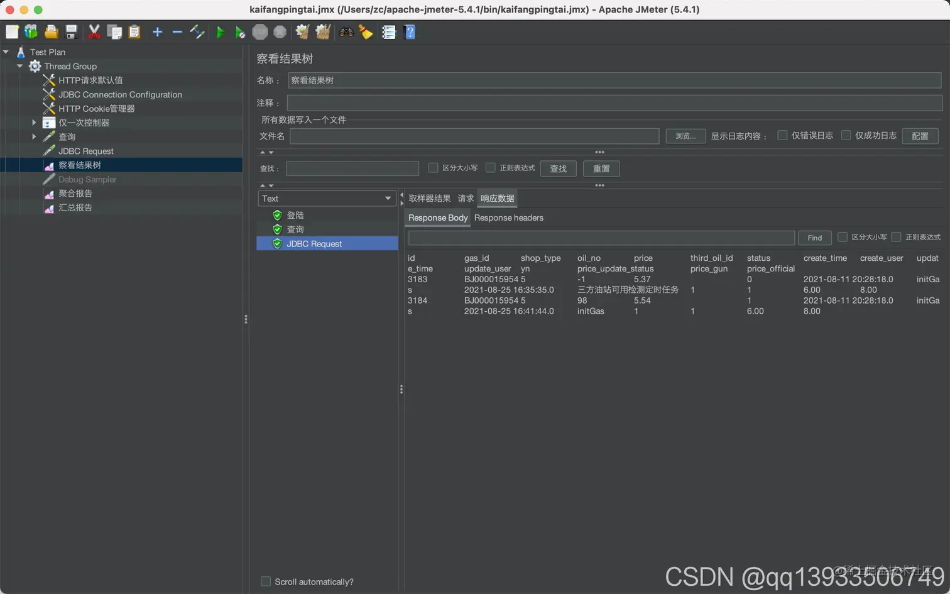The height and width of the screenshot is (594, 950).
Task: Open the Function Helper list icon
Action: pos(389,32)
